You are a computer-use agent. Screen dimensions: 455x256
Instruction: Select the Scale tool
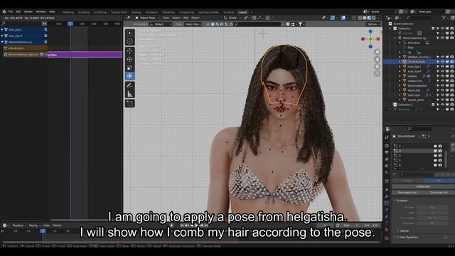(x=129, y=68)
